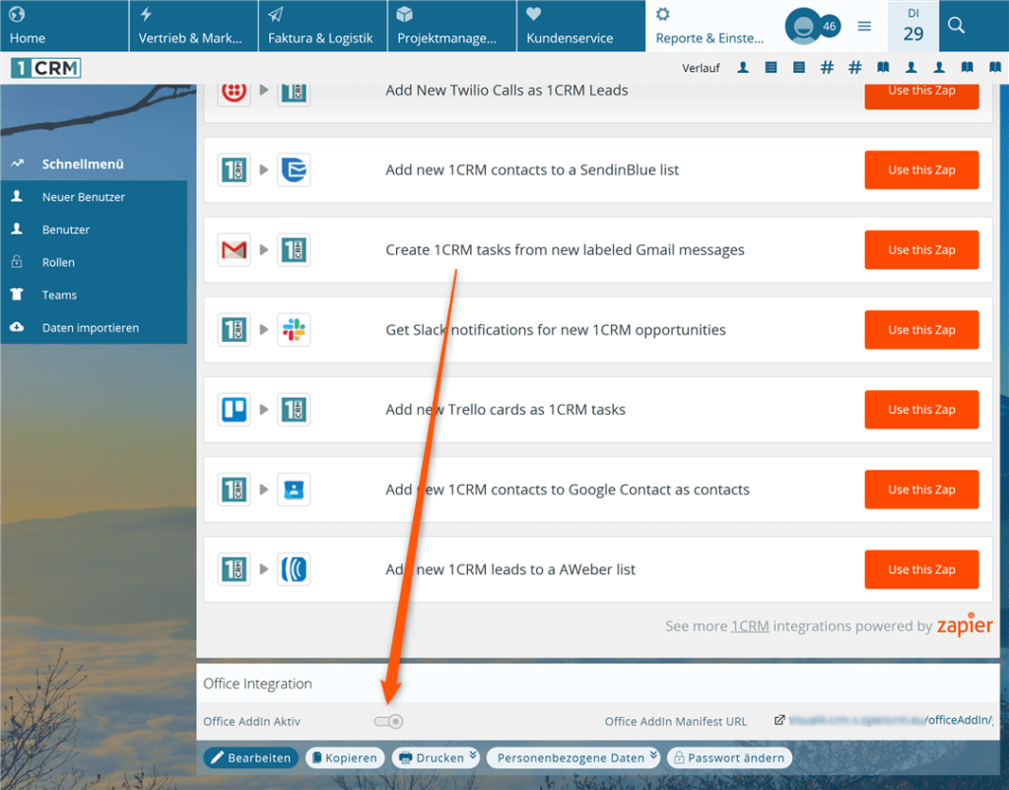Screen dimensions: 1009x790
Task: Switch to Faktura & Logistik tab
Action: tap(322, 26)
